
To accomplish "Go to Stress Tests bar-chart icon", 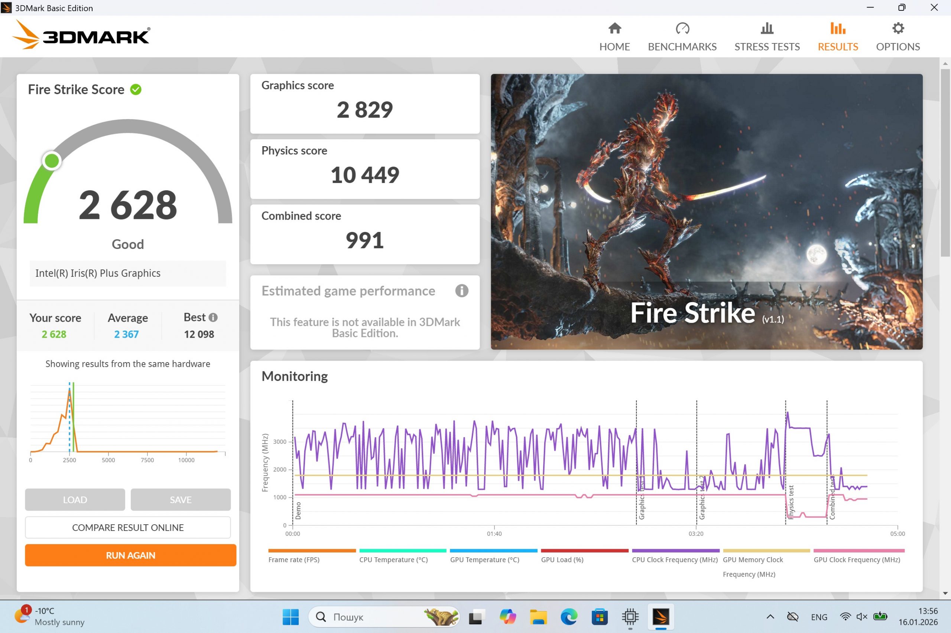I will (767, 29).
